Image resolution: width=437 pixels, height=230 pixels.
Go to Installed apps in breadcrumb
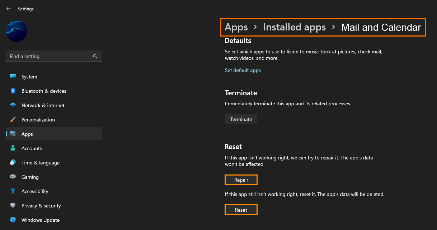tap(294, 27)
